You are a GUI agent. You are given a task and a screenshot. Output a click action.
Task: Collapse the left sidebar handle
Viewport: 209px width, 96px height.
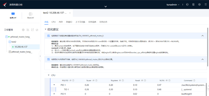[x=40, y=56]
